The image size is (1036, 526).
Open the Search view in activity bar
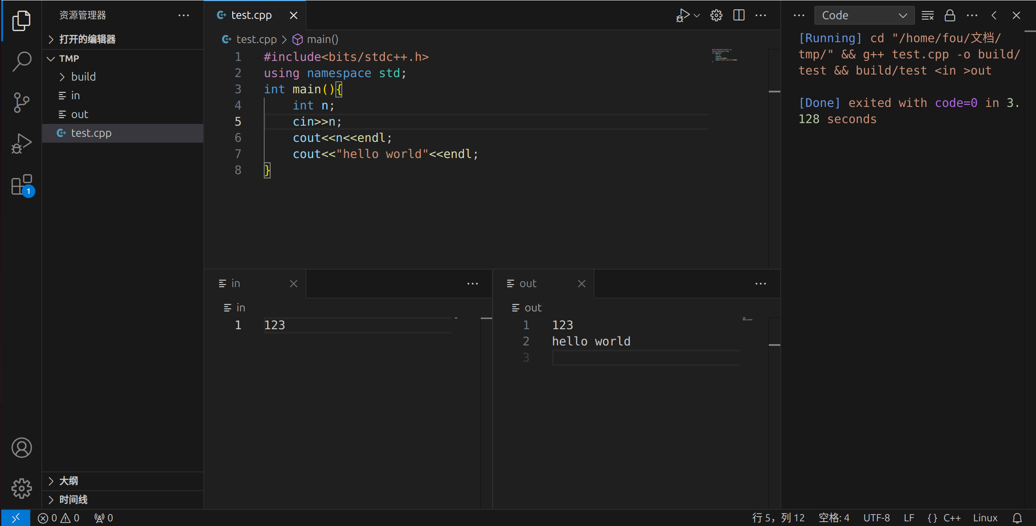click(x=22, y=61)
